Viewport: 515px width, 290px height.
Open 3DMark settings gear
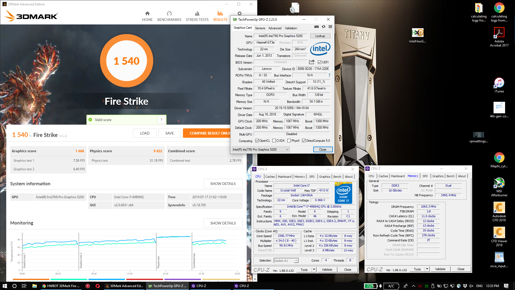[x=240, y=13]
